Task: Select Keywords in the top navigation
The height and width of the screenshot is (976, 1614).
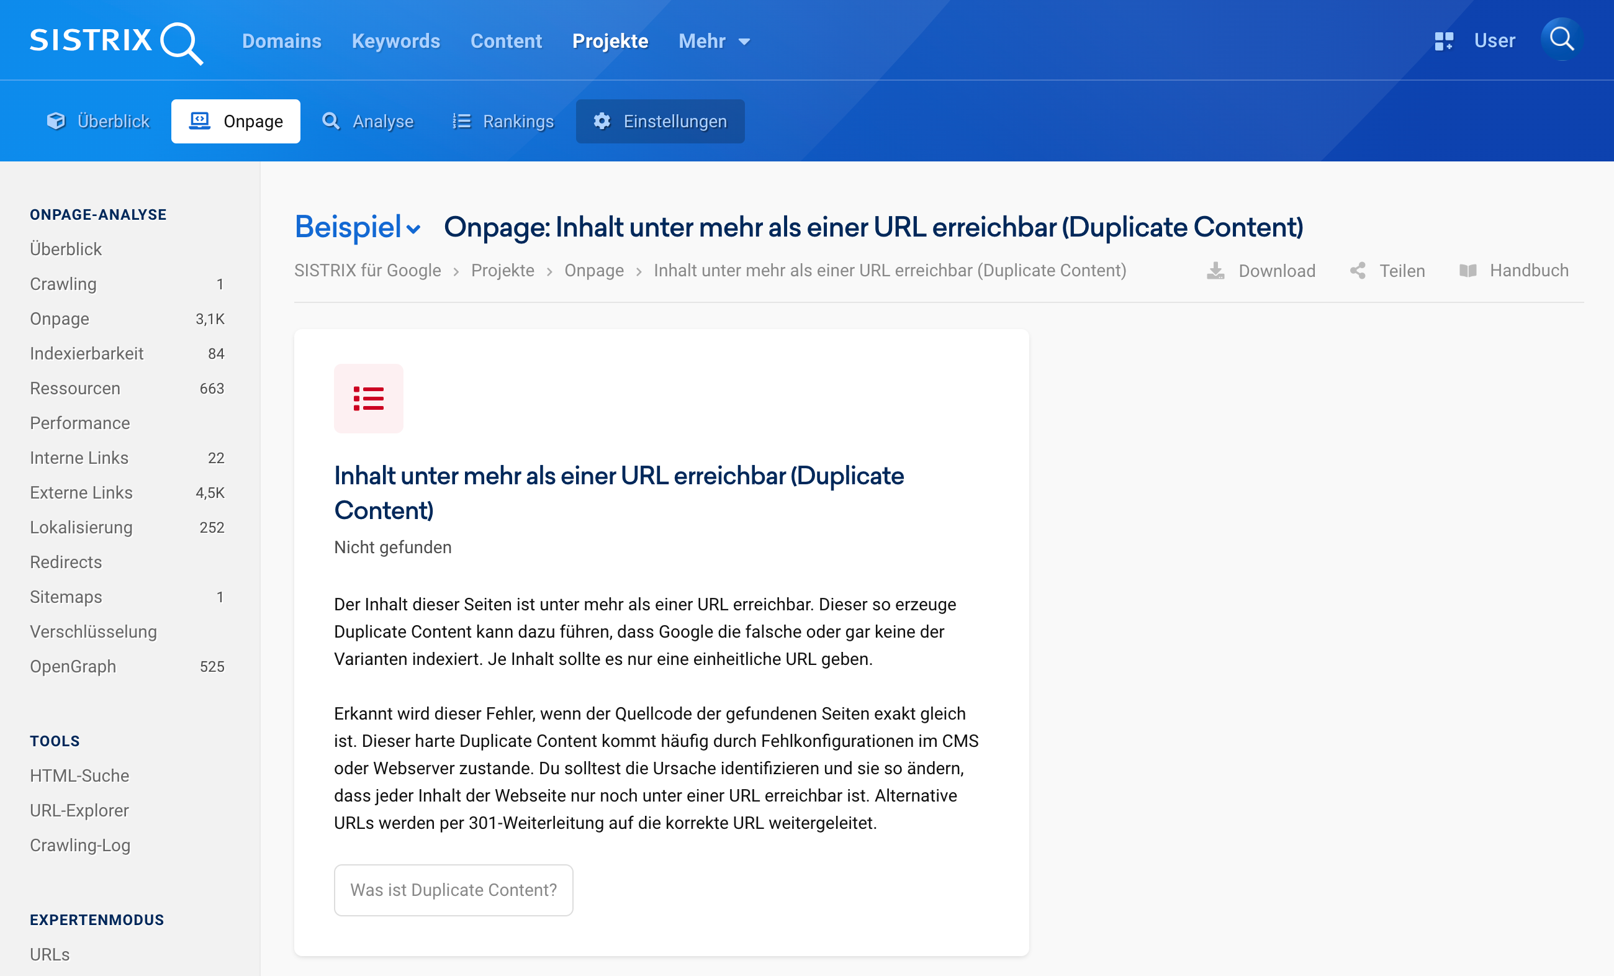Action: coord(395,41)
